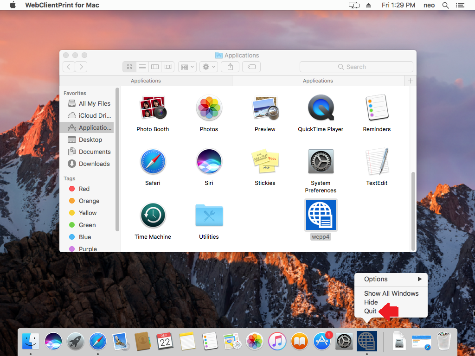Viewport: 475px width, 356px height.
Task: Open Downloads in the sidebar
Action: click(87, 164)
